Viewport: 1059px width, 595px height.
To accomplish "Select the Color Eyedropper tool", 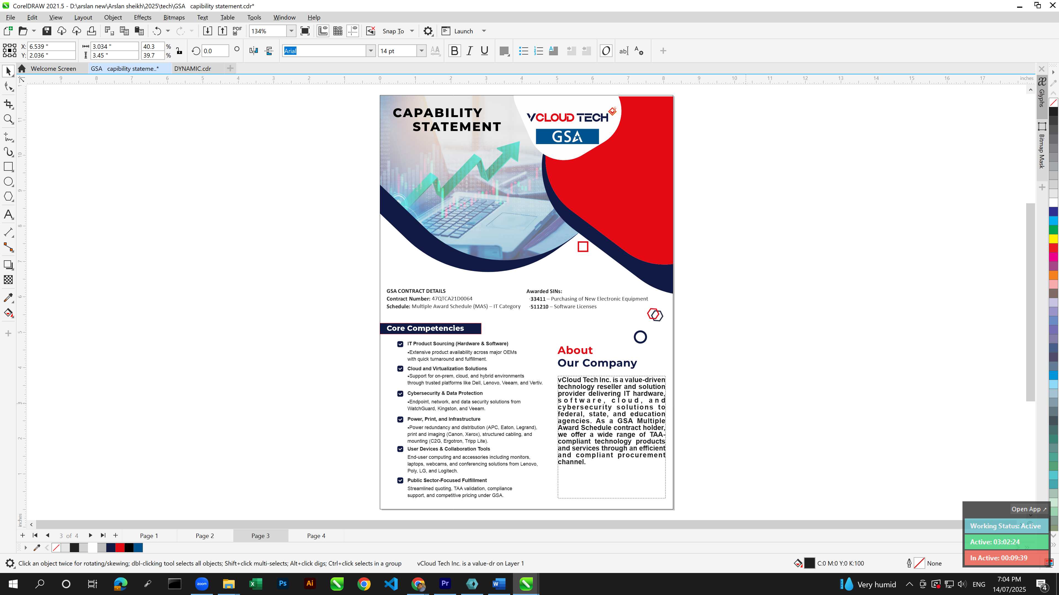I will tap(8, 298).
